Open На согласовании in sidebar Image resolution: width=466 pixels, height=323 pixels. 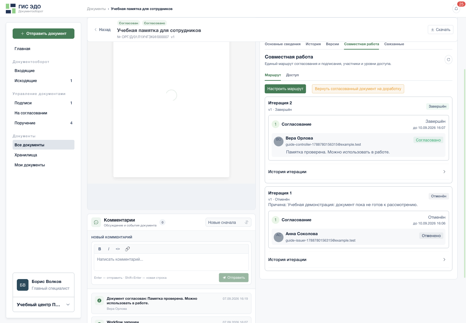43,113
